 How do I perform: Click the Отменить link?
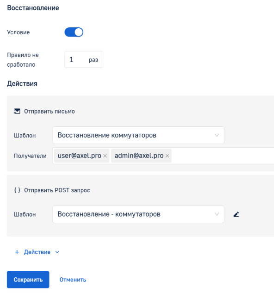click(73, 280)
